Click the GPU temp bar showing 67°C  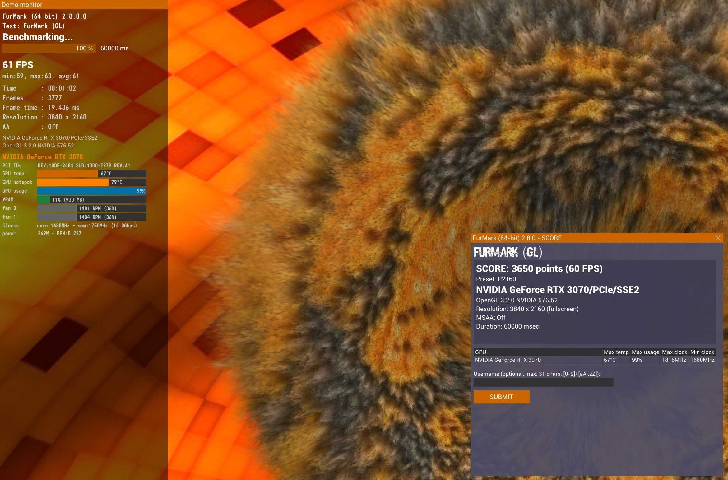tap(92, 174)
